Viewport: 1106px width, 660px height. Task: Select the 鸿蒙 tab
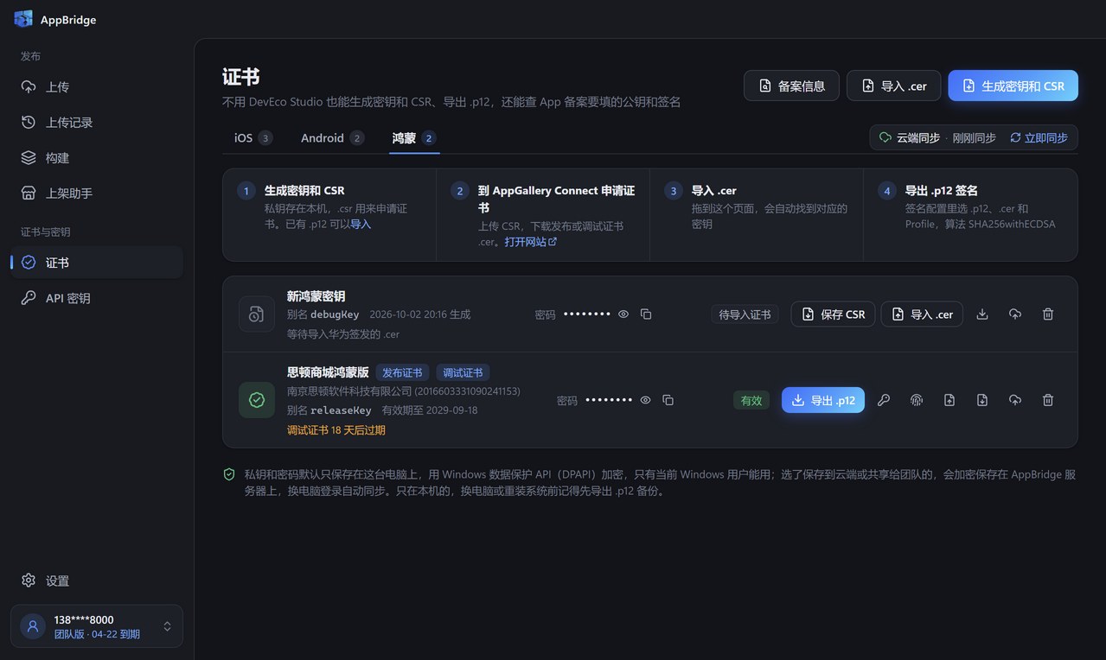click(414, 138)
